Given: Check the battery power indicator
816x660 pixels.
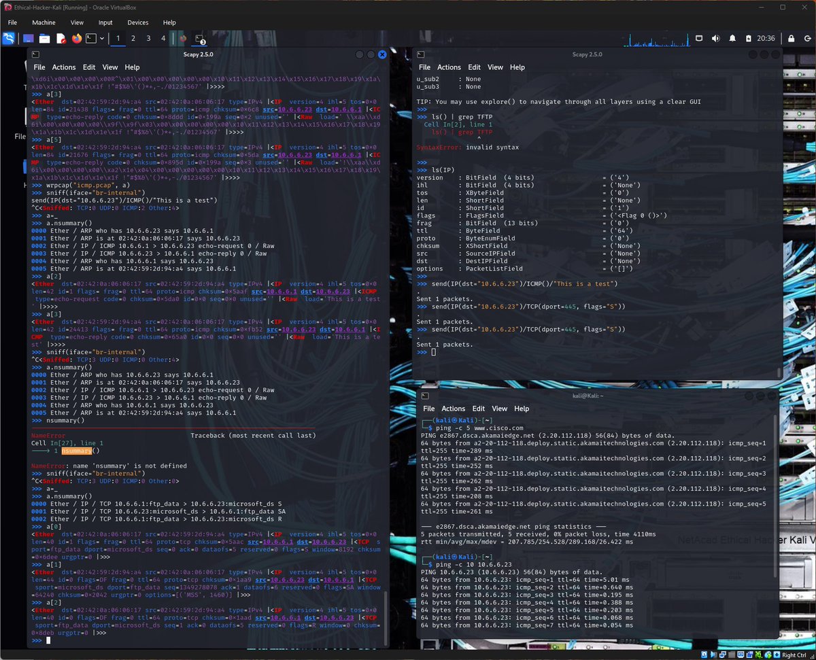Looking at the screenshot, I should click(747, 39).
